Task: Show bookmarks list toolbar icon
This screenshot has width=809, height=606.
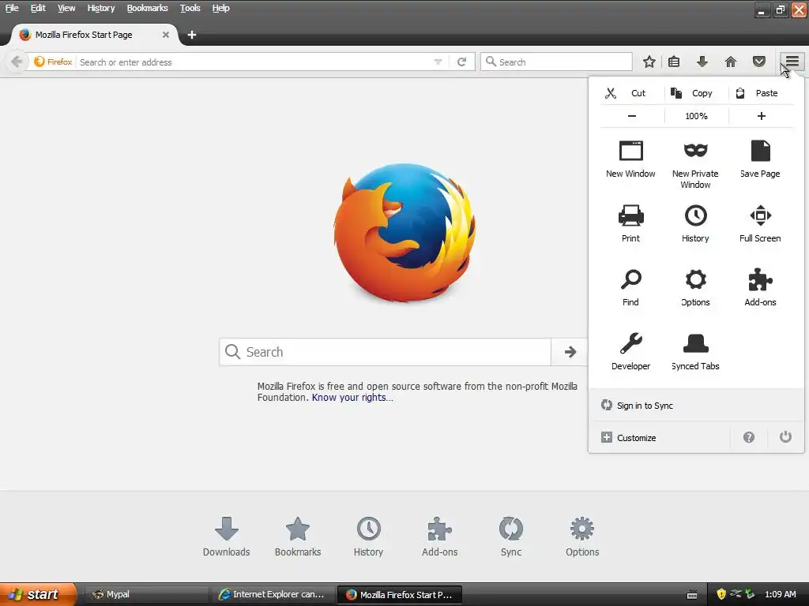Action: tap(674, 62)
